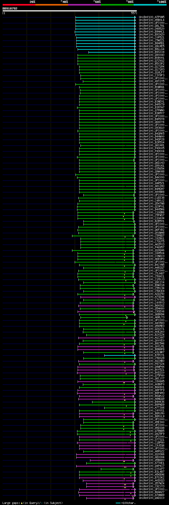The image size is (169, 505).
Task: Select the UniRef100_B2VZZ4 label
Action: (x=152, y=335)
